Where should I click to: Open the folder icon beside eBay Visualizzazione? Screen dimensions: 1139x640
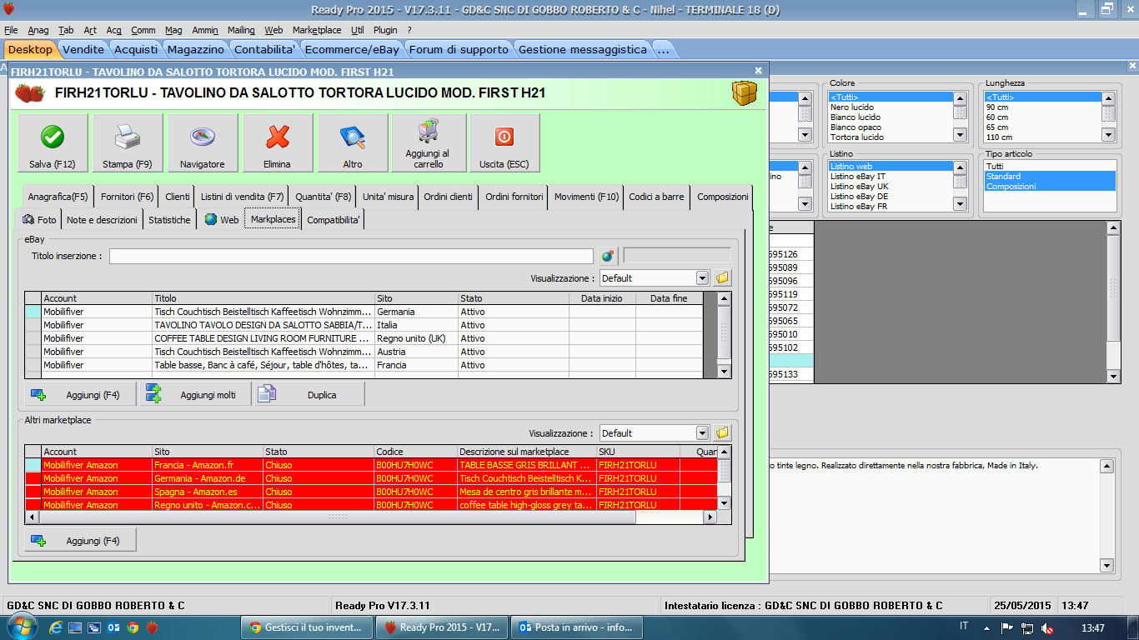click(x=722, y=277)
